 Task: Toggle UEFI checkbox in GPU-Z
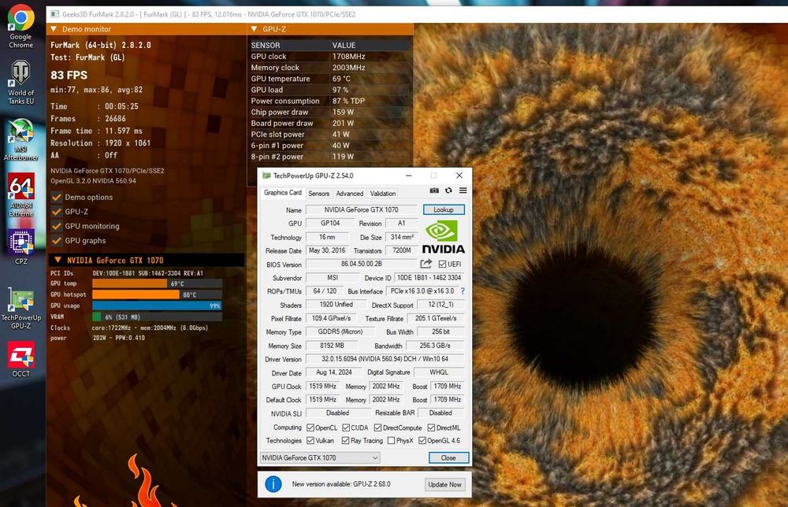tap(442, 264)
